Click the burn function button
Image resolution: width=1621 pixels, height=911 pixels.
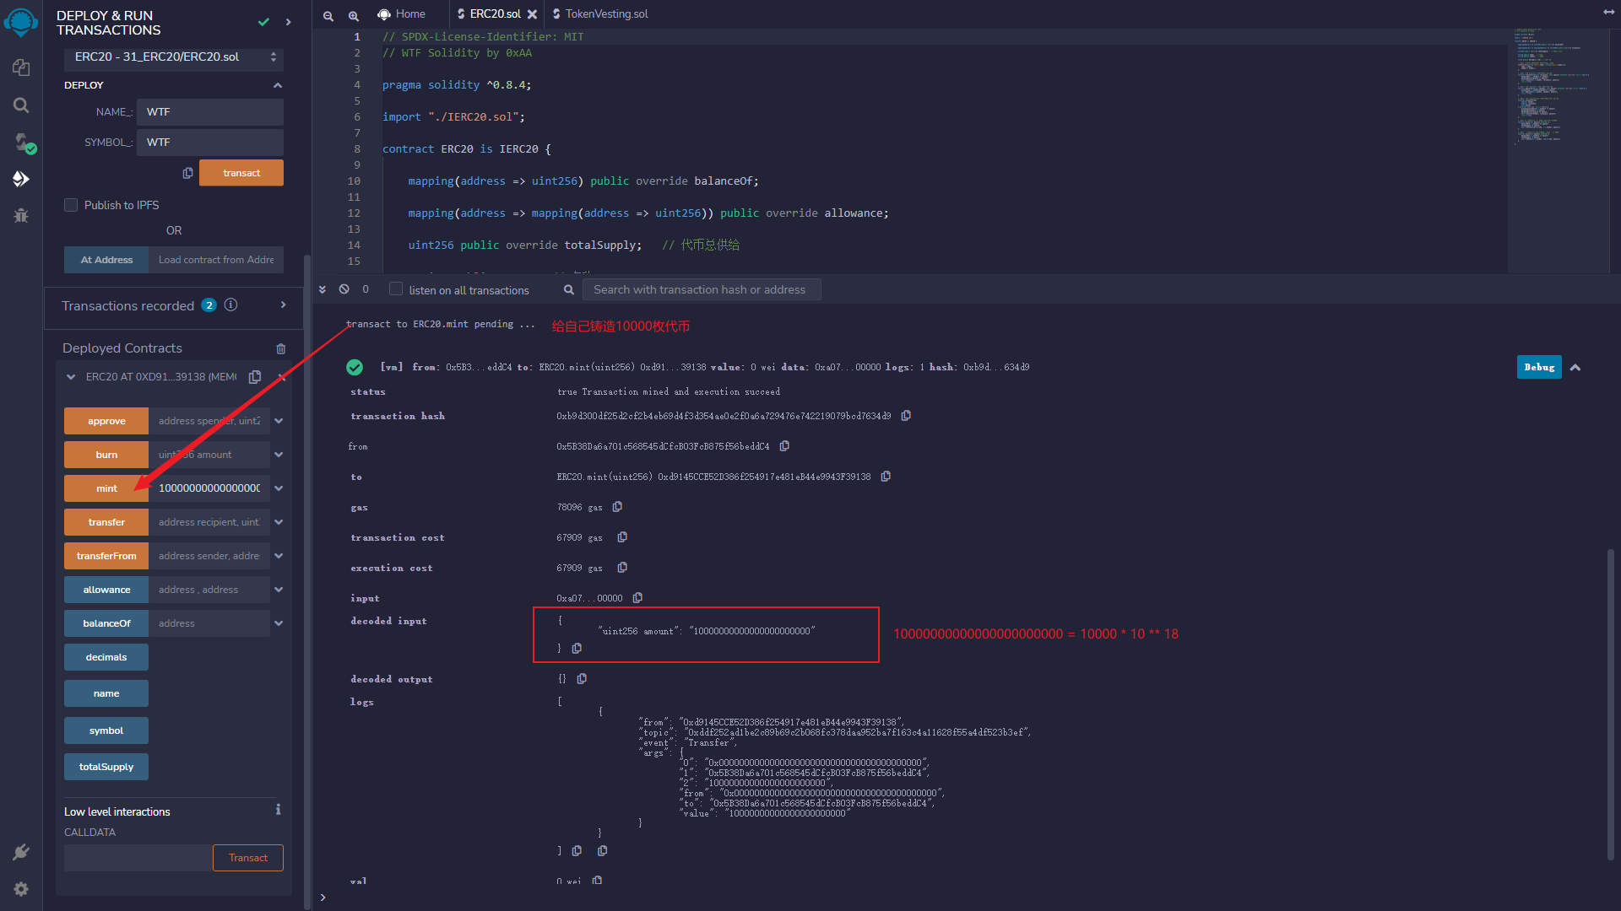[107, 454]
